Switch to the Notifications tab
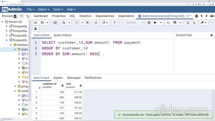 click(93, 78)
